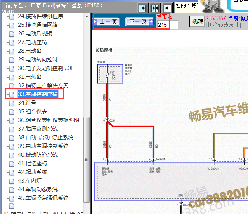Click the page icon beside 39.自动空调控制系统
Screen dimensions: 248x214
click(x=12, y=146)
